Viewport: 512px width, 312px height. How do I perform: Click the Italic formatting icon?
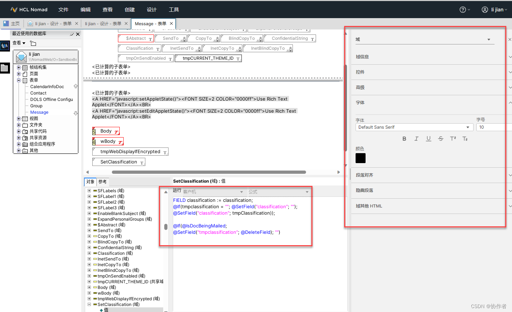pos(416,139)
